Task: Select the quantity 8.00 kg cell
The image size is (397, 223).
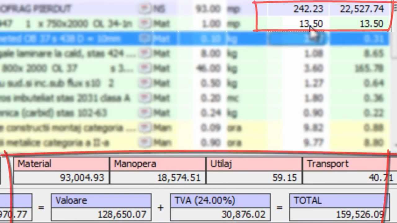Action: (x=202, y=54)
